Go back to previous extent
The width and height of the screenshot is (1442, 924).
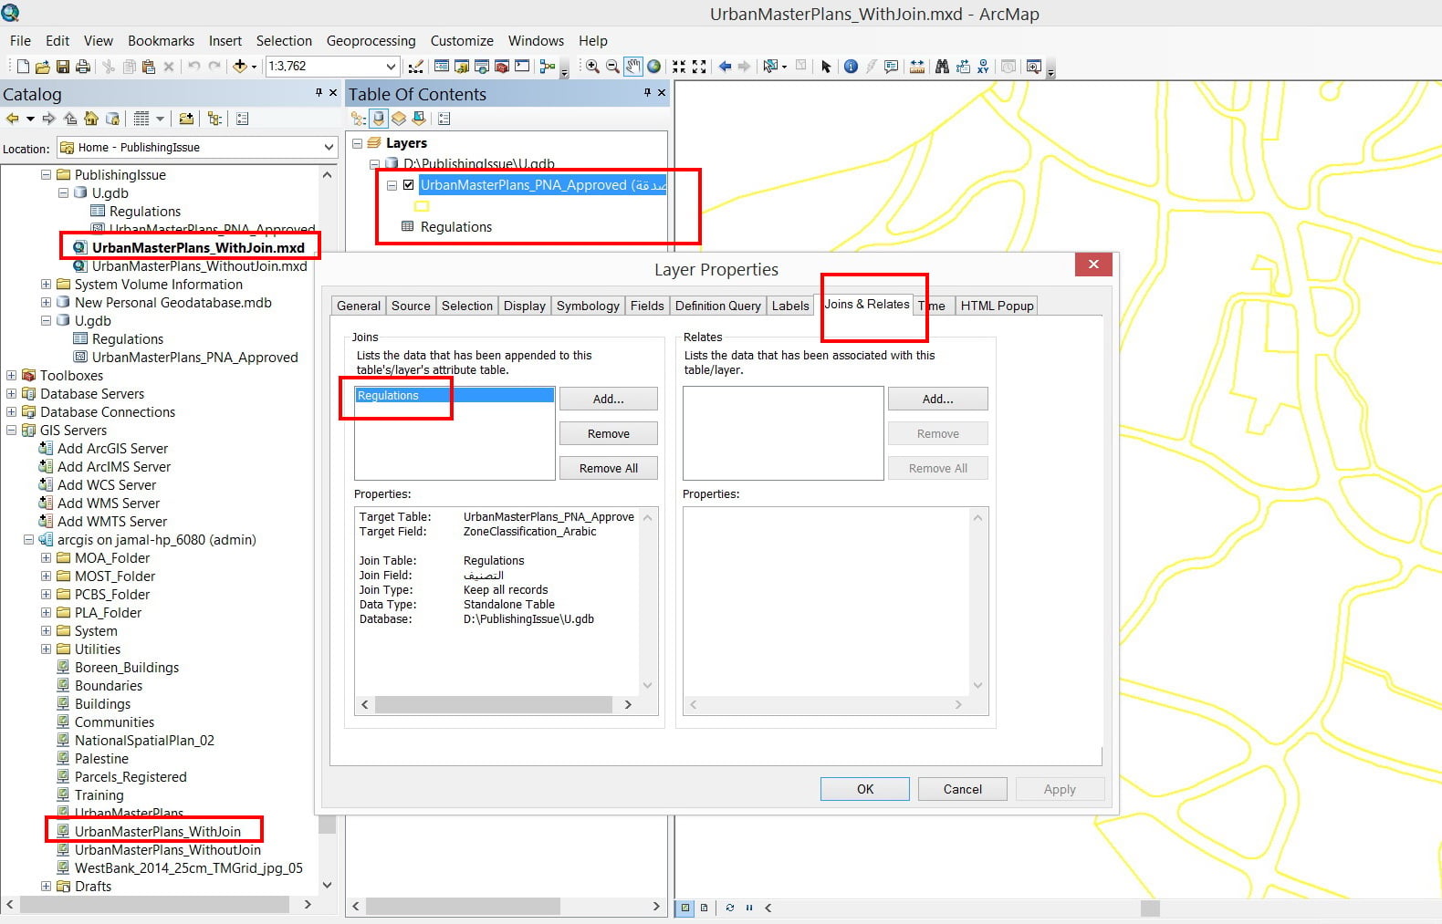pos(725,67)
